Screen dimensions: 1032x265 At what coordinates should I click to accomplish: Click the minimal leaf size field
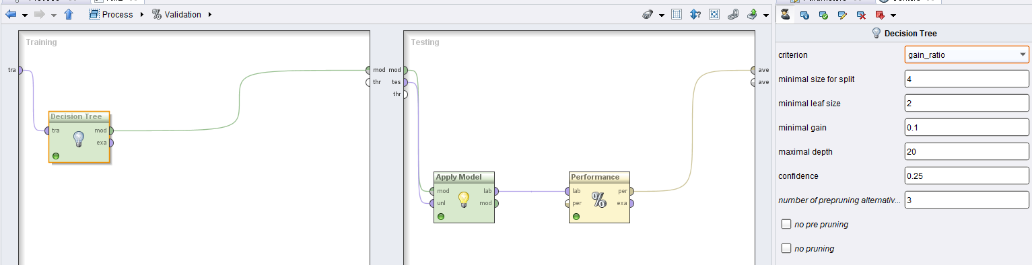pyautogui.click(x=967, y=103)
